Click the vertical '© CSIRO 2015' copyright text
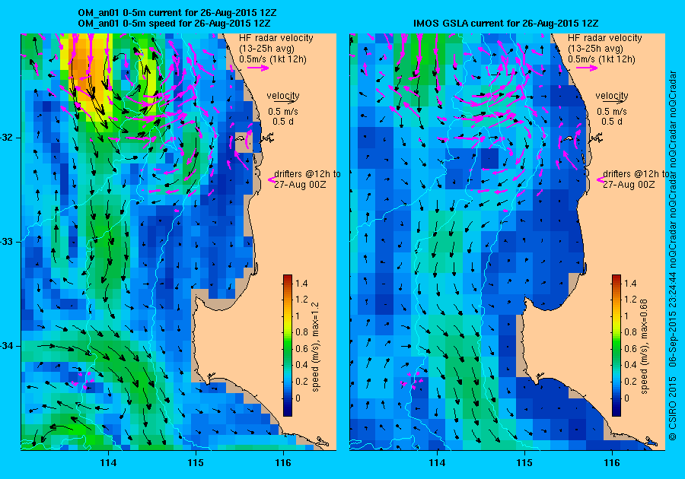The height and width of the screenshot is (479, 685). 673,408
